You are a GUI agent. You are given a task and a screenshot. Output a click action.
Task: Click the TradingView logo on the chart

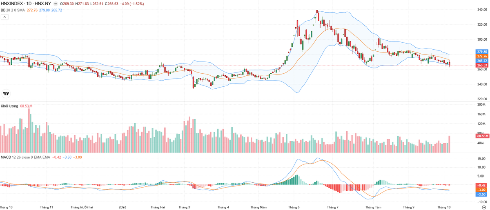pyautogui.click(x=6, y=94)
